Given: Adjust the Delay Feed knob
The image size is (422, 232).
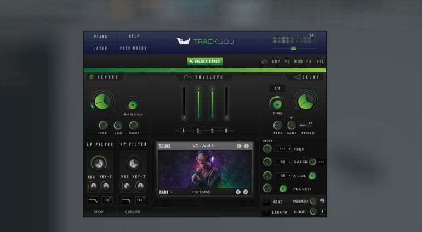Looking at the screenshot, I should click(x=277, y=125).
